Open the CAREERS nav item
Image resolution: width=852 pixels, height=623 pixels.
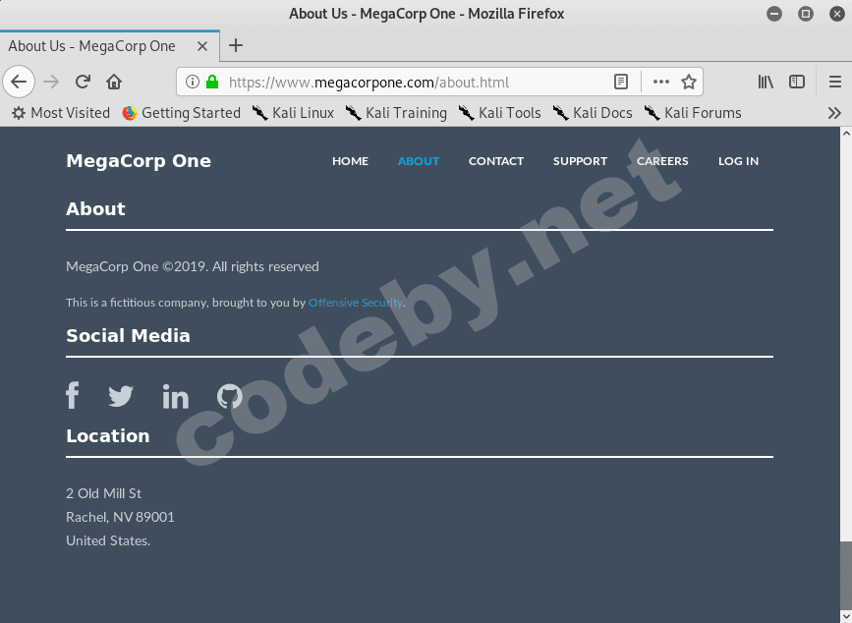pos(662,161)
